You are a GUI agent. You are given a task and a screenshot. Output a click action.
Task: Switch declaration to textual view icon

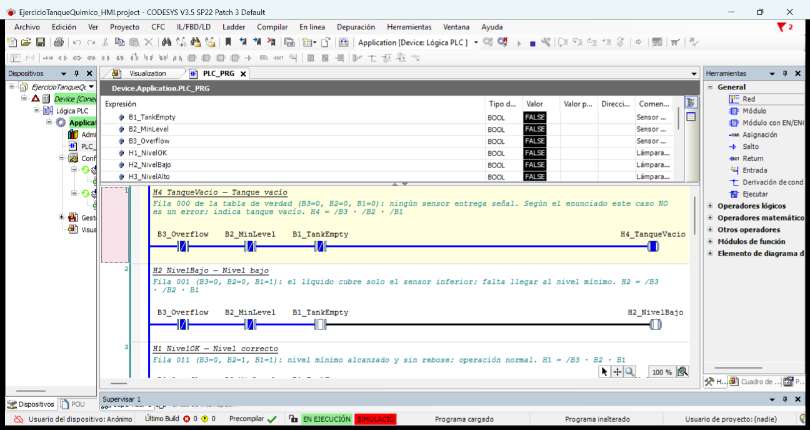[x=691, y=103]
